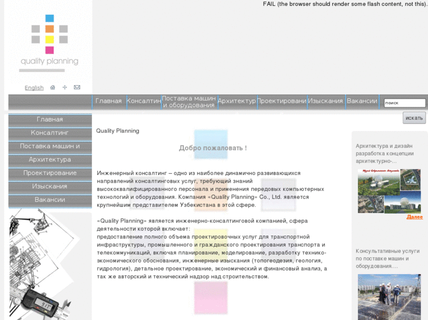This screenshot has width=428, height=320.
Task: Click the Архитектура и дизайн teaser text
Action: pyautogui.click(x=384, y=154)
